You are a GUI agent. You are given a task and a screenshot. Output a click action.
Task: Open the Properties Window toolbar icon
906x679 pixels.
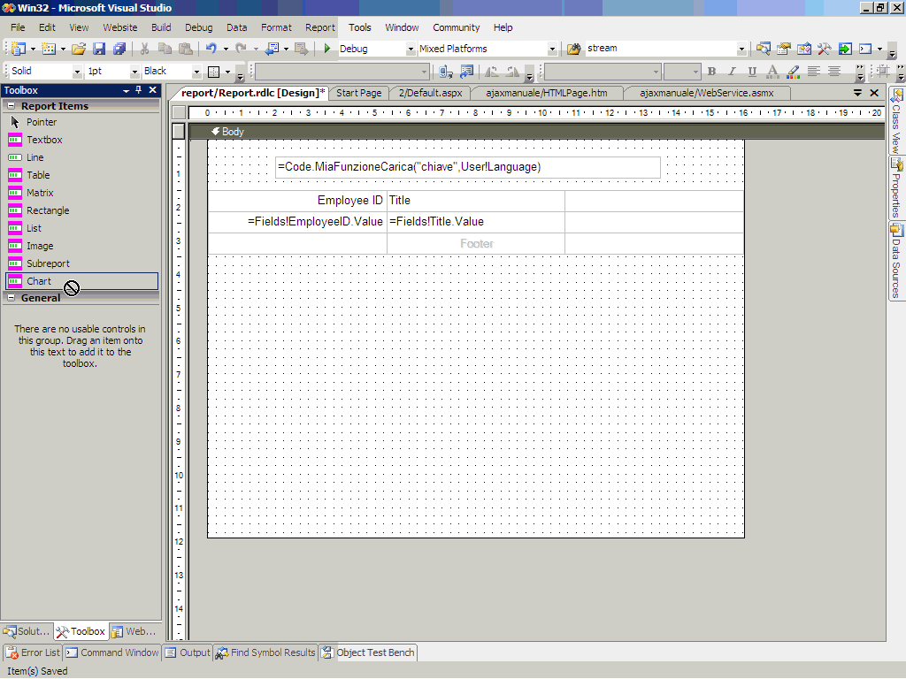point(784,50)
